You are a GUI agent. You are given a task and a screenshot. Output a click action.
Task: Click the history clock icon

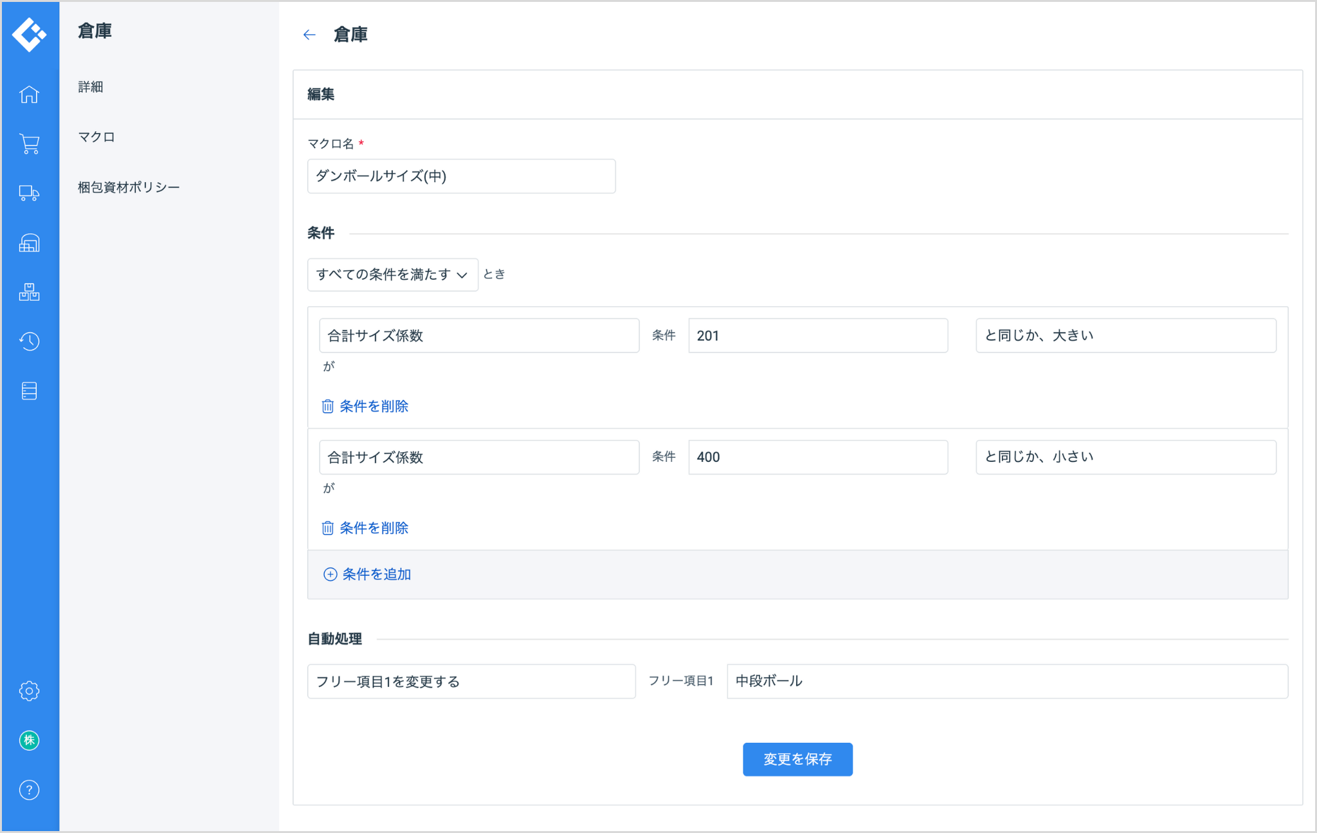pyautogui.click(x=29, y=342)
